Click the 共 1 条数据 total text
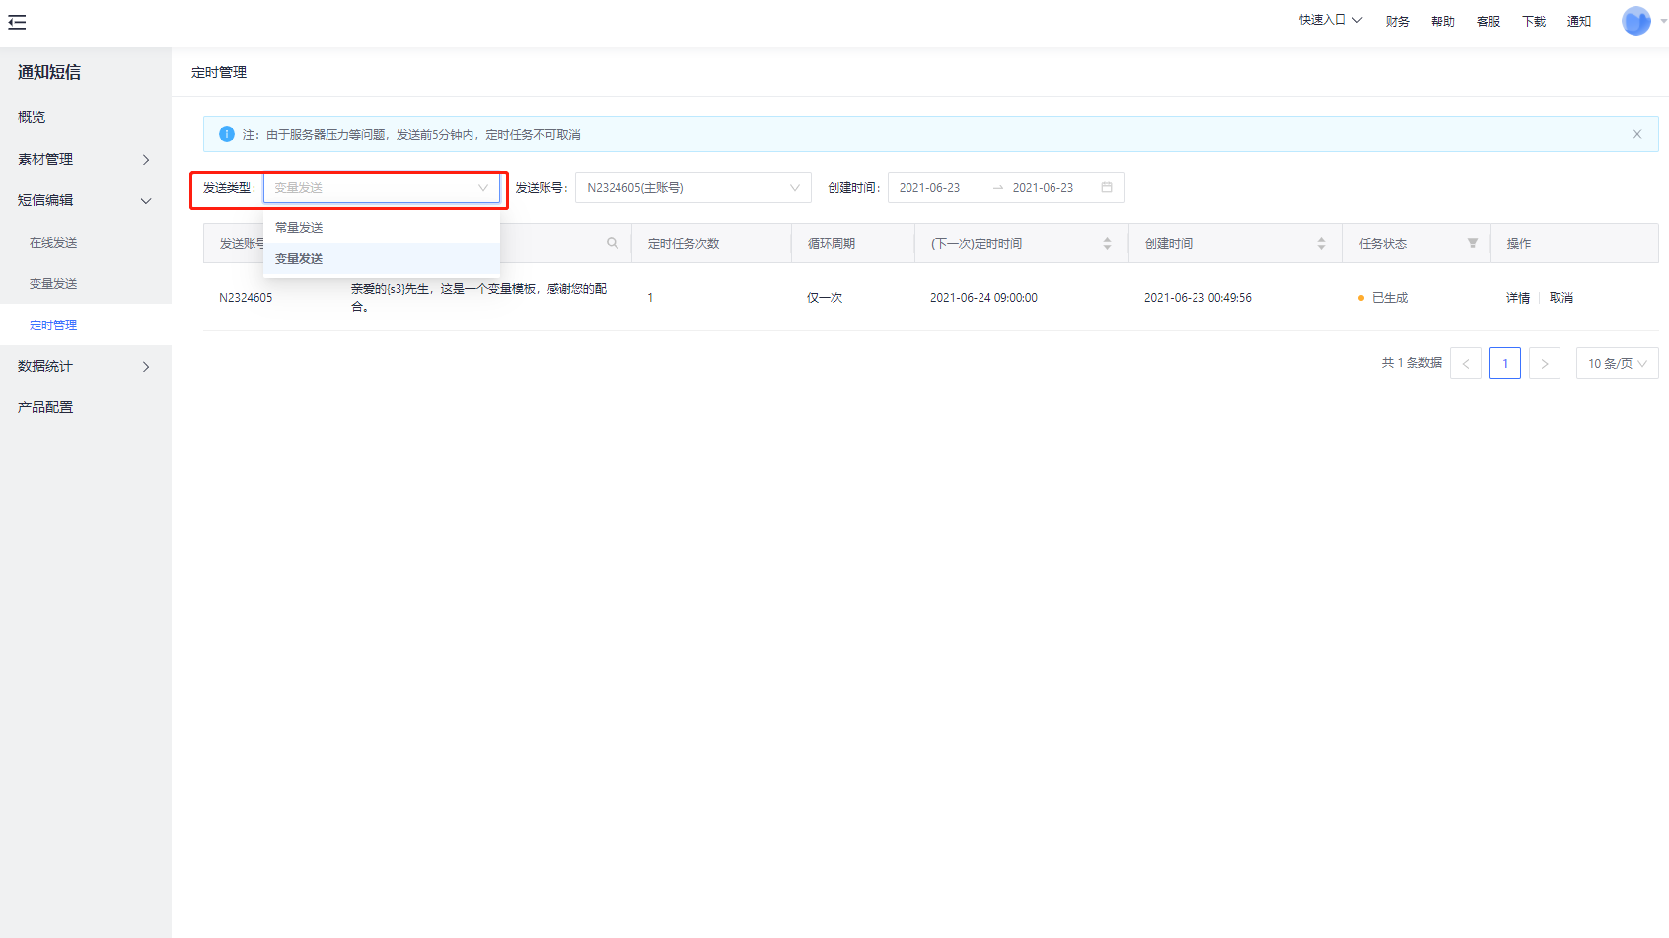The height and width of the screenshot is (938, 1669). (1412, 363)
